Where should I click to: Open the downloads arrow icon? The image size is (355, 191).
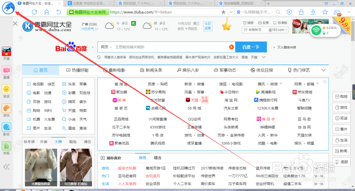tap(313, 12)
